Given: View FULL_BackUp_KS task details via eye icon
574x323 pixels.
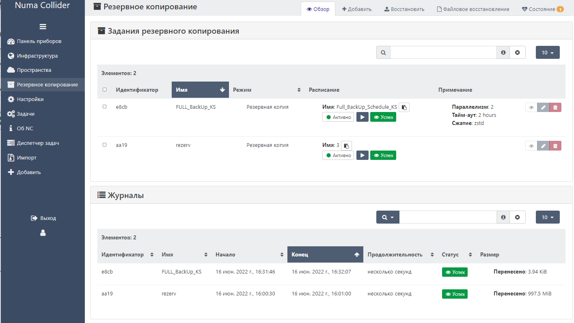Looking at the screenshot, I should point(531,107).
